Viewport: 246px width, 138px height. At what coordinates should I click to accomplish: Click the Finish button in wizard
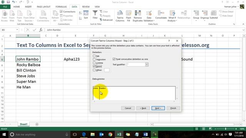coord(173,108)
